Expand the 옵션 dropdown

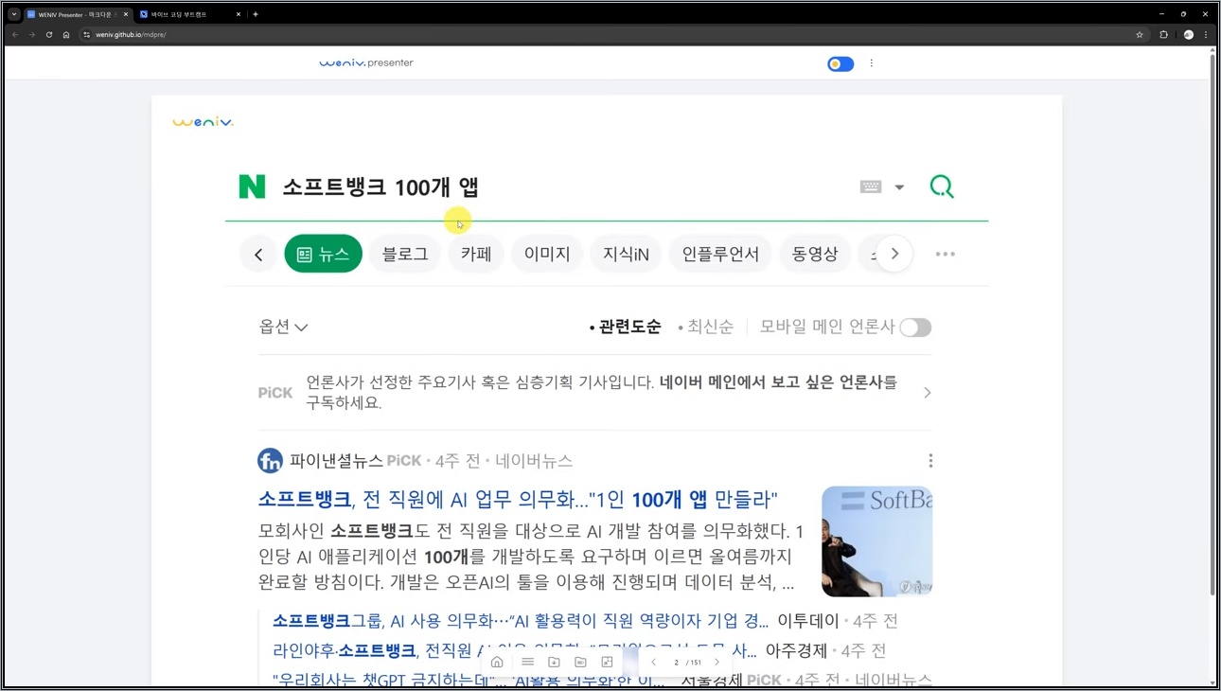pyautogui.click(x=283, y=327)
